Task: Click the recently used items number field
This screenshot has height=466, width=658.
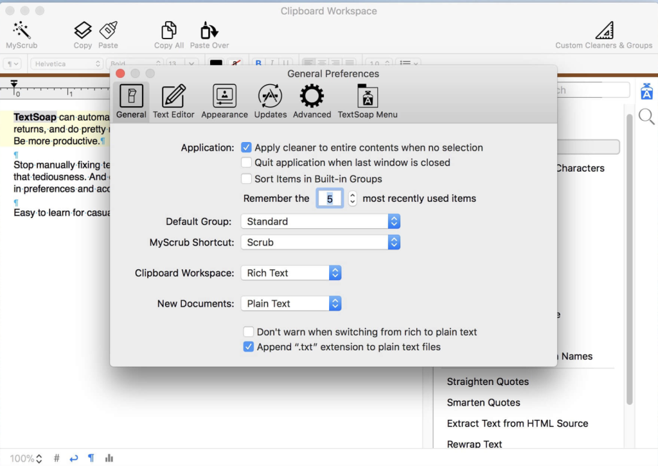Action: (x=330, y=199)
